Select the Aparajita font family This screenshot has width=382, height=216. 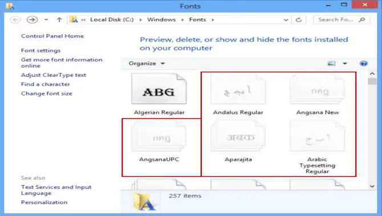click(238, 141)
